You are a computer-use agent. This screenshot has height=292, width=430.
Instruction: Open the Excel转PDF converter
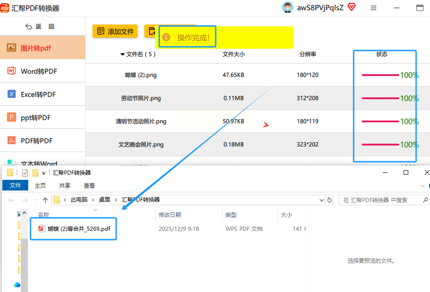click(43, 94)
